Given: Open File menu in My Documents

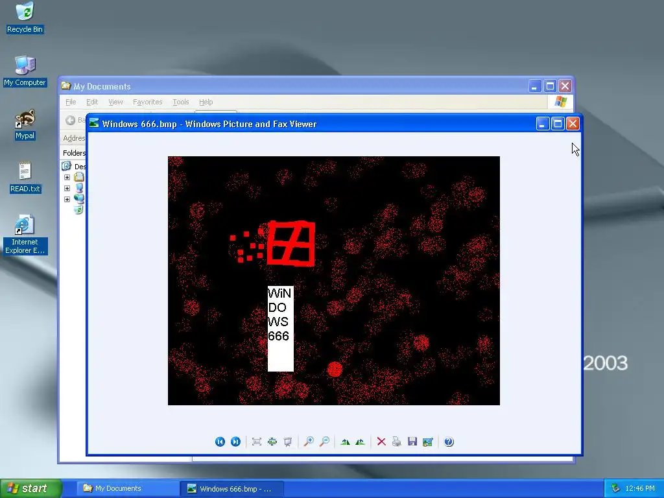Looking at the screenshot, I should coord(71,102).
